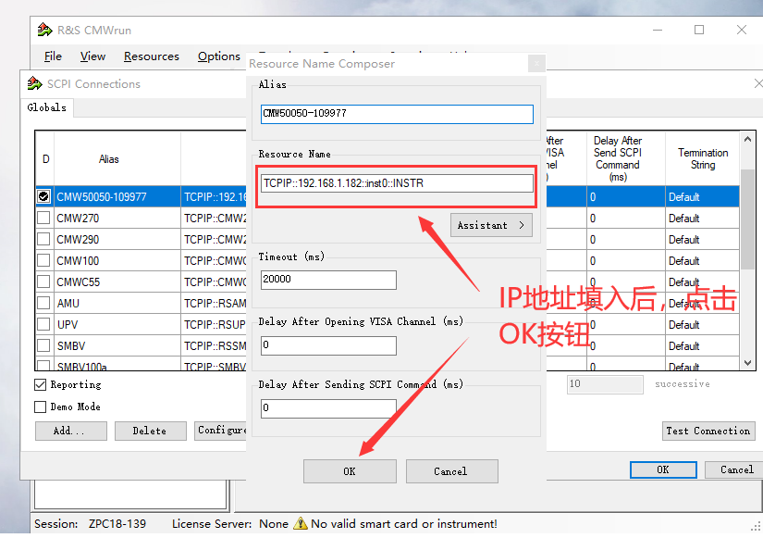Screen dimensions: 763x538
Task: Click the Add... button
Action: [x=70, y=431]
